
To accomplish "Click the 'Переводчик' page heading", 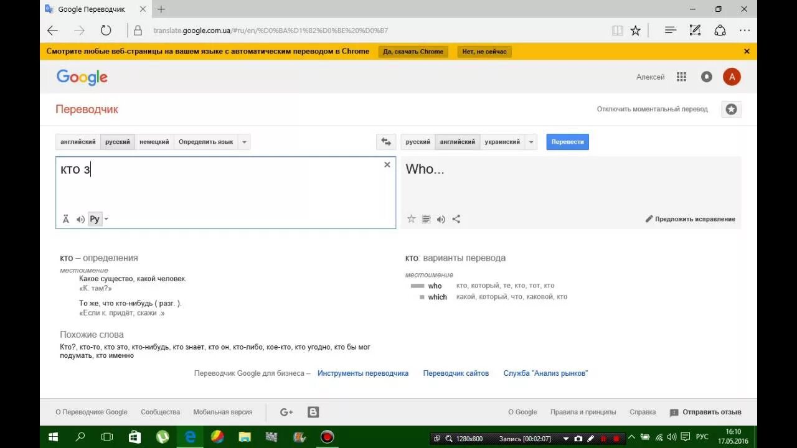I will [x=87, y=110].
